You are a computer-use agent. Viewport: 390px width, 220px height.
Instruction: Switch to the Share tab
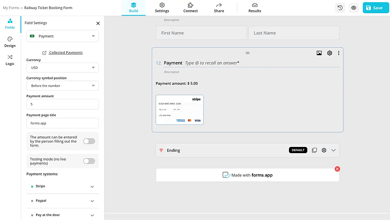219,8
